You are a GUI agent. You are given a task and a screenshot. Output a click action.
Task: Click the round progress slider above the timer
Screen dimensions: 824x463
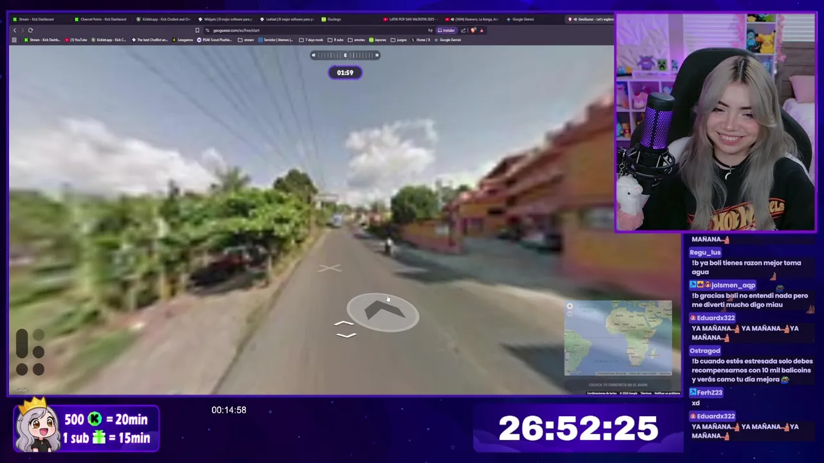(x=345, y=55)
